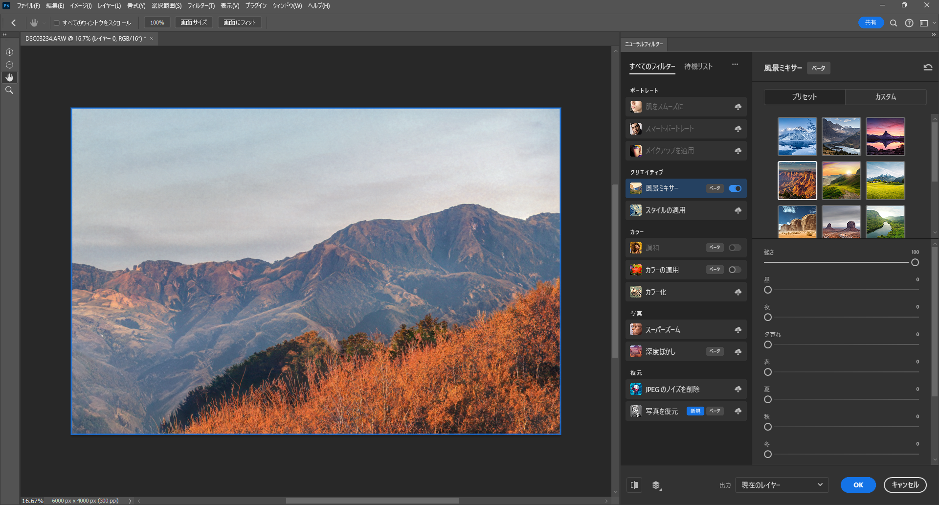This screenshot has width=939, height=505.
Task: Download the スマートポートレート filter
Action: coord(738,129)
